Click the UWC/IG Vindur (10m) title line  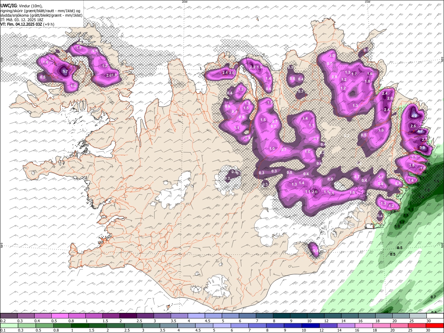pos(21,6)
